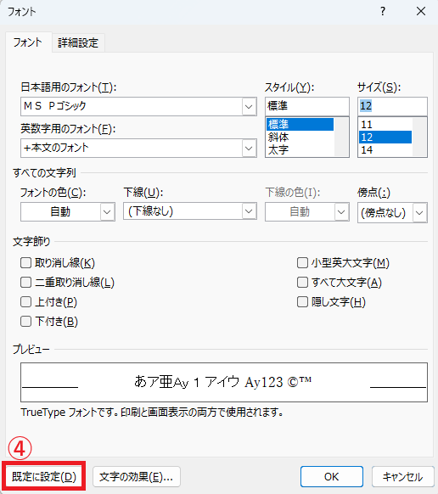Click the font preview sample box
This screenshot has height=494, width=438.
click(224, 382)
